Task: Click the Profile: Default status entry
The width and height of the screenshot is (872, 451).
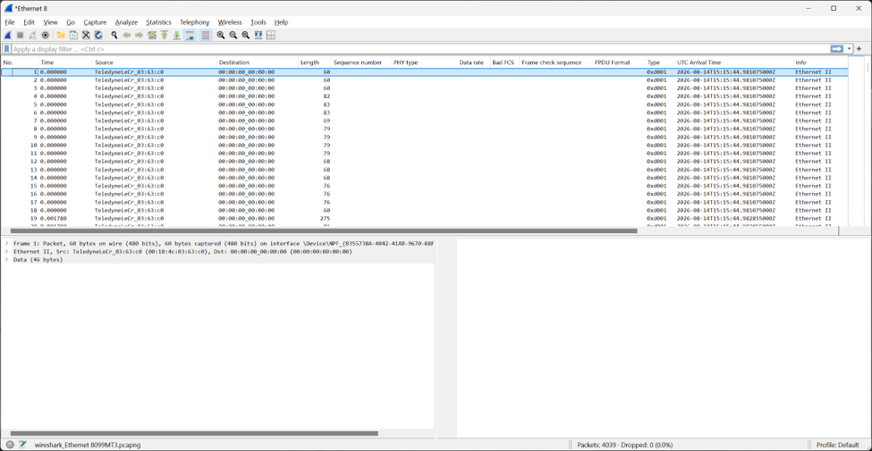Action: pos(837,445)
